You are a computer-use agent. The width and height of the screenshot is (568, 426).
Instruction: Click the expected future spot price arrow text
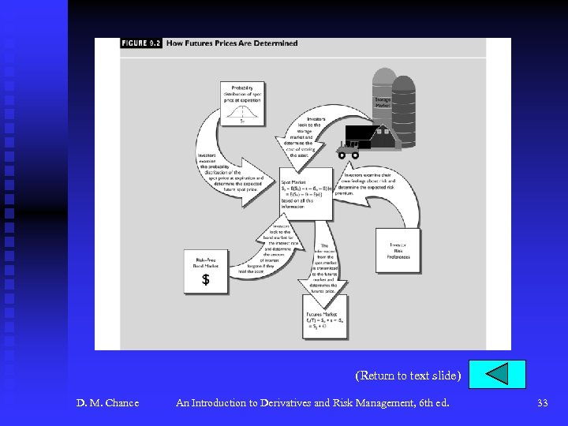[231, 173]
